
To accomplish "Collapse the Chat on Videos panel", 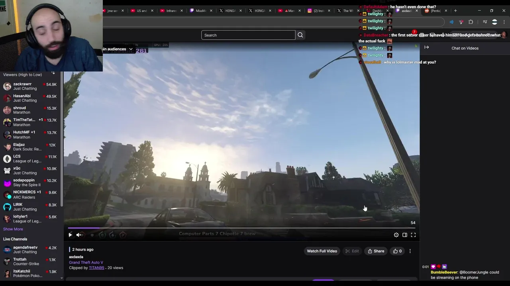I will pos(427,47).
